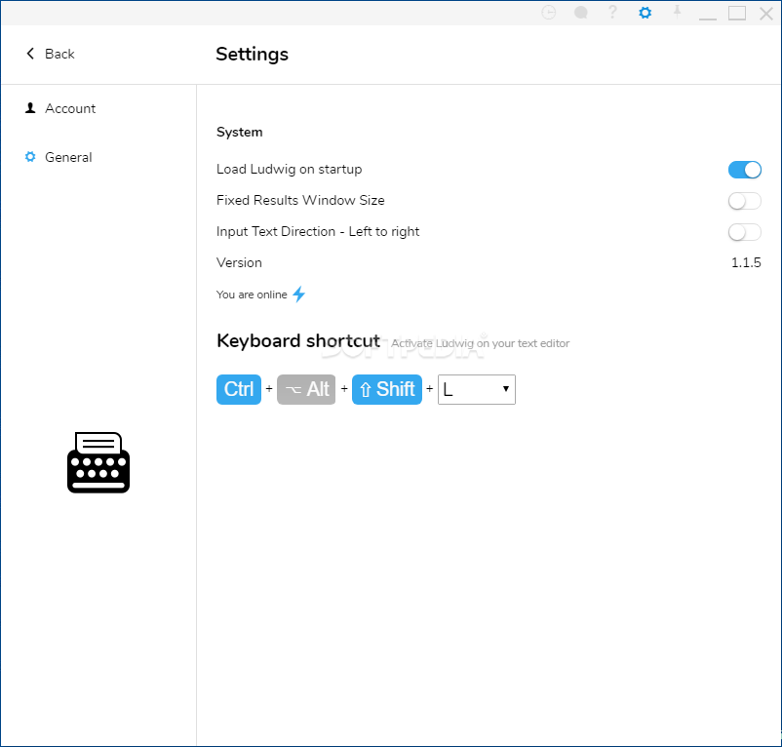Click the 'Activate Ludwig on your text editor' text
The image size is (782, 747).
click(x=481, y=343)
